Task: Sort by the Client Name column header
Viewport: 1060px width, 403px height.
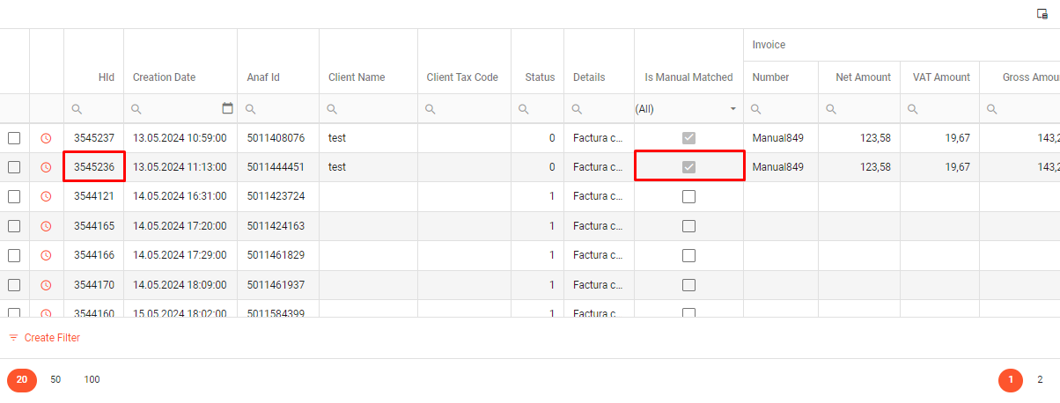Action: (x=357, y=77)
